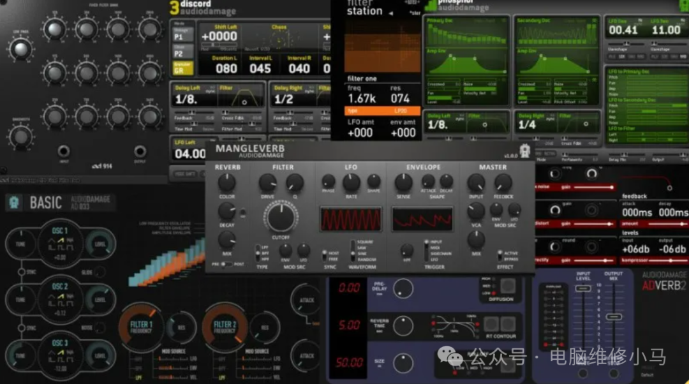Click the Filterstation freq value 1.67k
This screenshot has width=689, height=384.
click(x=362, y=98)
